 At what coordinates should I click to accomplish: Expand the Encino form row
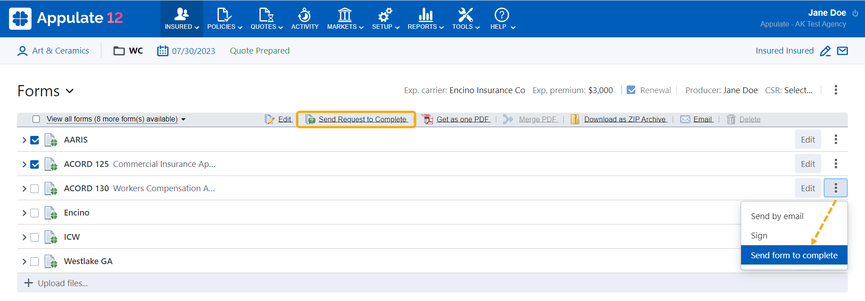tap(24, 213)
